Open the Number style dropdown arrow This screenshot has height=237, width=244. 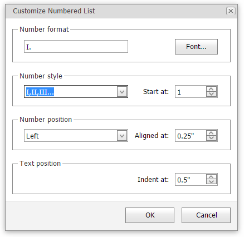(x=122, y=92)
